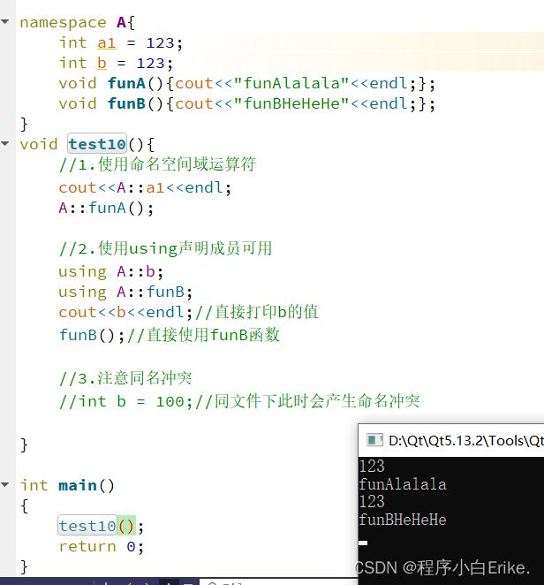The width and height of the screenshot is (544, 585).
Task: Click the 'int main()' declaration
Action: (x=67, y=485)
